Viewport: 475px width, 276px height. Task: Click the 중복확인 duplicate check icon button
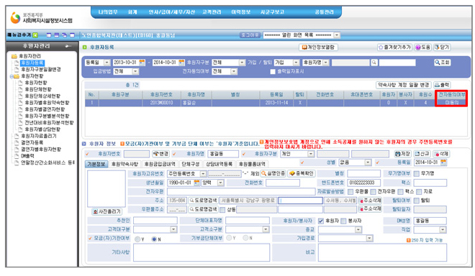coord(302,173)
